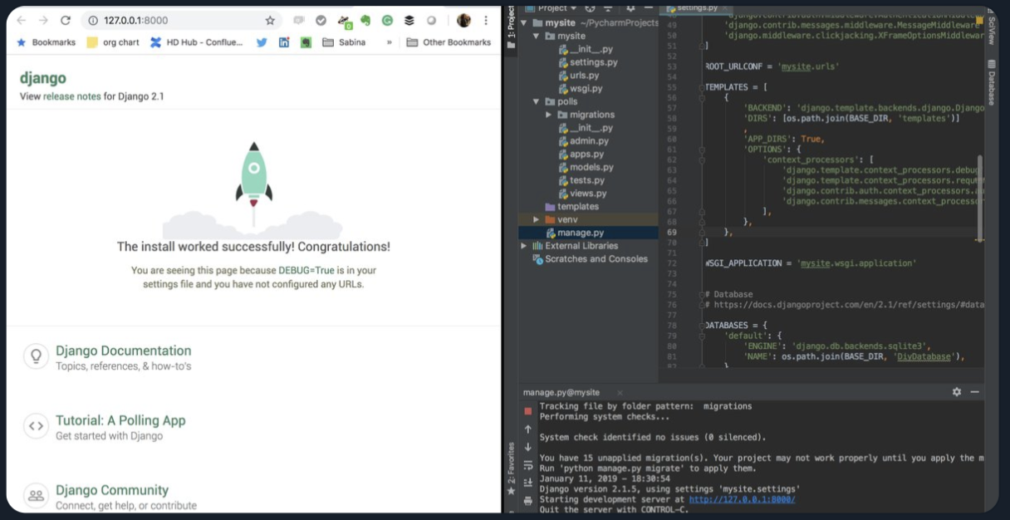1010x520 pixels.
Task: Click the Chrome address bar showing 127.0.0.1:8000
Action: tap(181, 20)
